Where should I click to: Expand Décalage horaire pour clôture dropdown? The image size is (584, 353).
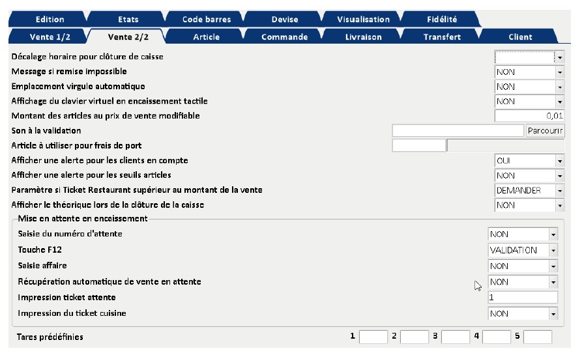(559, 57)
